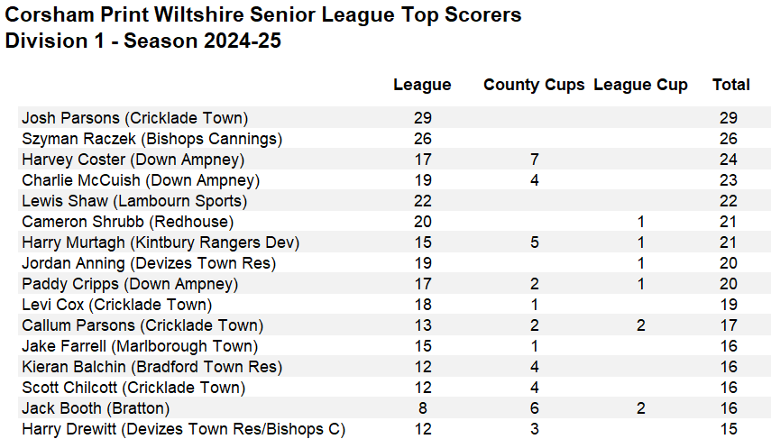Click Josh Parsons total value 29
Image resolution: width=771 pixels, height=439 pixels.
[x=729, y=118]
